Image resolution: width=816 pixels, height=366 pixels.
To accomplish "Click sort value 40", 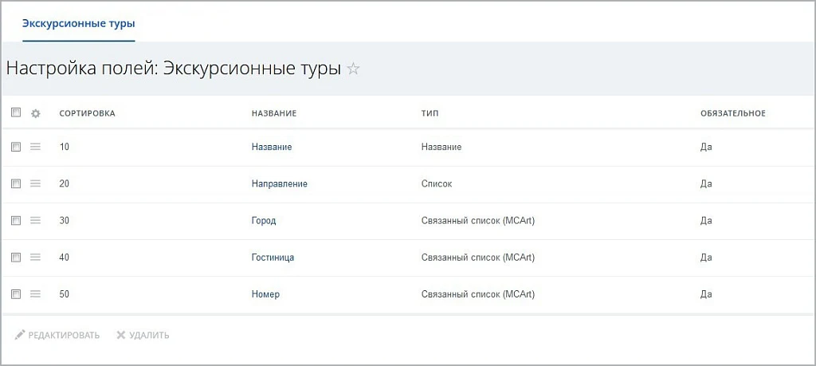I will tap(65, 258).
